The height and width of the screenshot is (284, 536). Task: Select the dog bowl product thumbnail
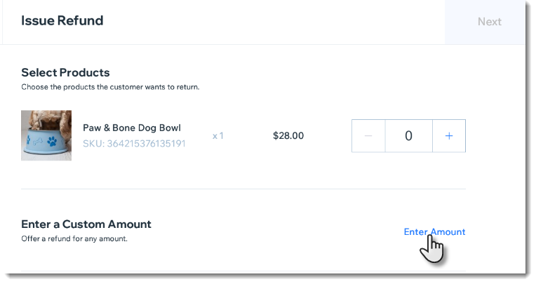[x=46, y=135]
